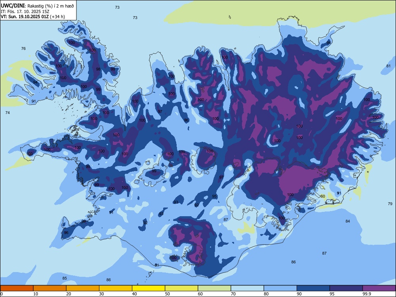The width and height of the screenshot is (396, 297).
Task: Click the purple above-99.9 legend swatch
Action: tap(379, 288)
